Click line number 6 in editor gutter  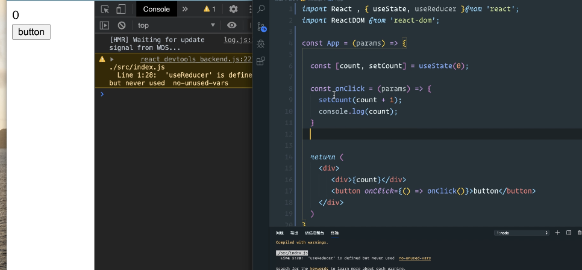(290, 66)
